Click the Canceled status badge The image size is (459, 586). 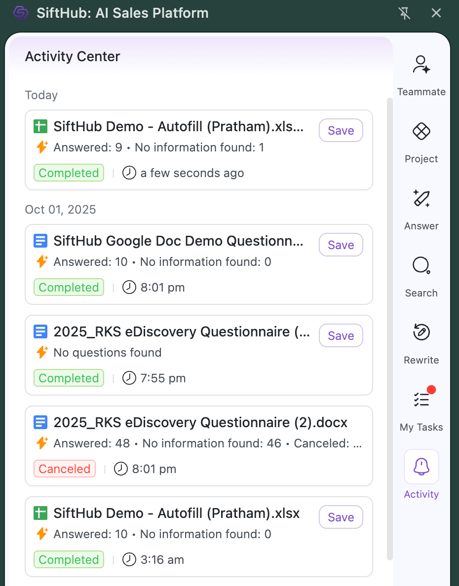pyautogui.click(x=65, y=469)
